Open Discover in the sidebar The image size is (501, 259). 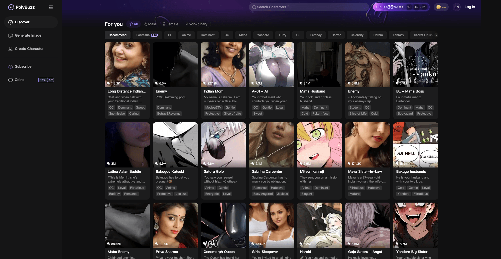(x=31, y=22)
